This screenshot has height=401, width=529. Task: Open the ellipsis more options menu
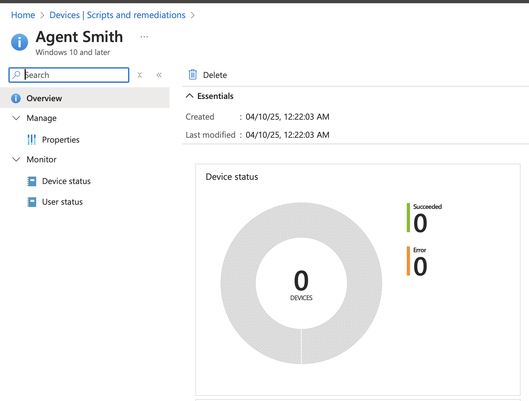click(x=144, y=37)
